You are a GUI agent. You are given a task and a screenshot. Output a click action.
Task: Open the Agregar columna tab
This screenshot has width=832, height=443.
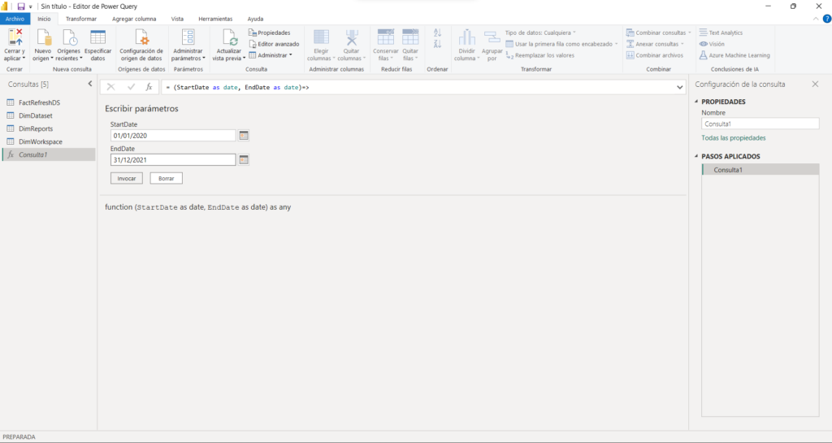[135, 19]
